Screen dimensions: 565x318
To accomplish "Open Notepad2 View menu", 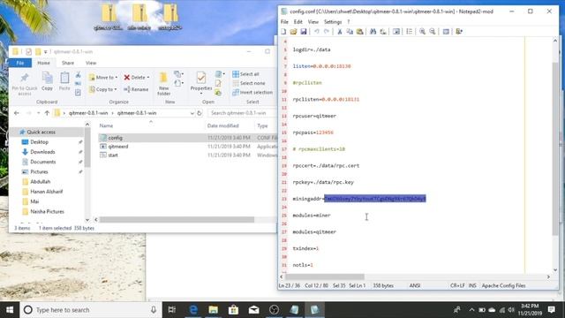I will pos(313,22).
